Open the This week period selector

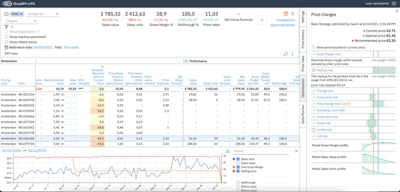point(71,48)
